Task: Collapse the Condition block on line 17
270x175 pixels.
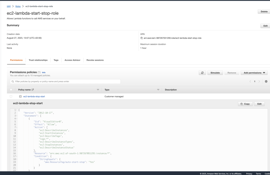Action: (17, 156)
